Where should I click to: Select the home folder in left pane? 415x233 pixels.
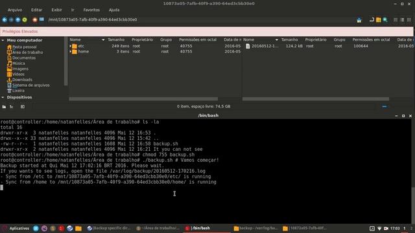84,52
